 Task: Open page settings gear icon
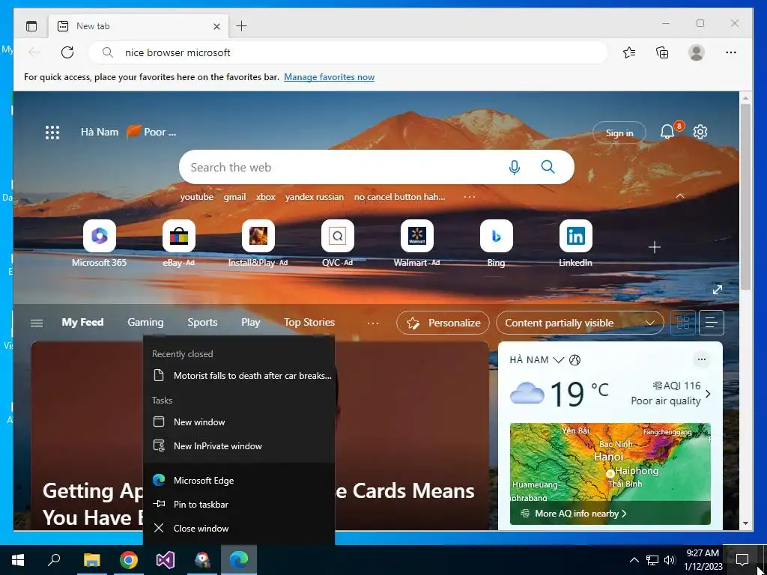coord(700,132)
